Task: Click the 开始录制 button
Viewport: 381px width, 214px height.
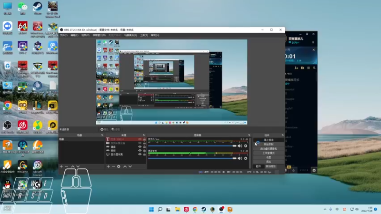Action: pos(268,144)
